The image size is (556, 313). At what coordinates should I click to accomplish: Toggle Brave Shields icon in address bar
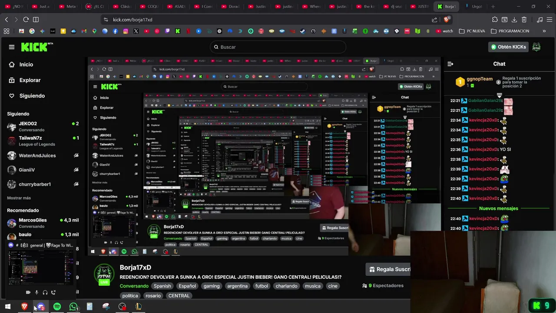click(x=447, y=19)
